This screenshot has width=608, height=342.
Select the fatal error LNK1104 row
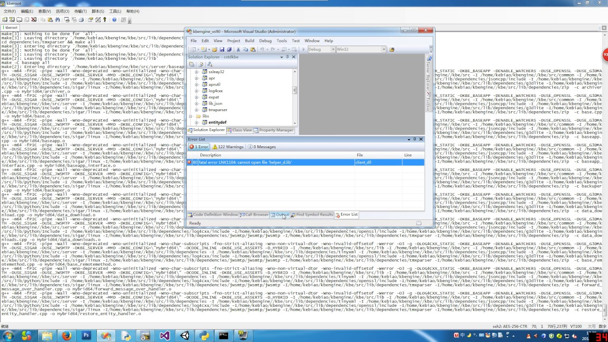coord(305,162)
